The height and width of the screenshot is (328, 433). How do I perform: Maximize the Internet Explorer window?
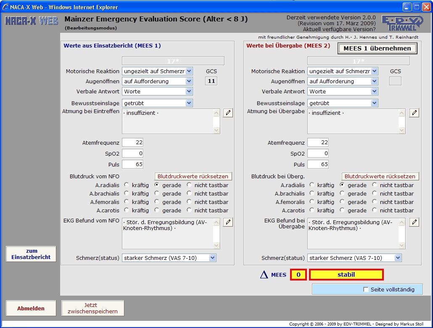tap(417, 7)
